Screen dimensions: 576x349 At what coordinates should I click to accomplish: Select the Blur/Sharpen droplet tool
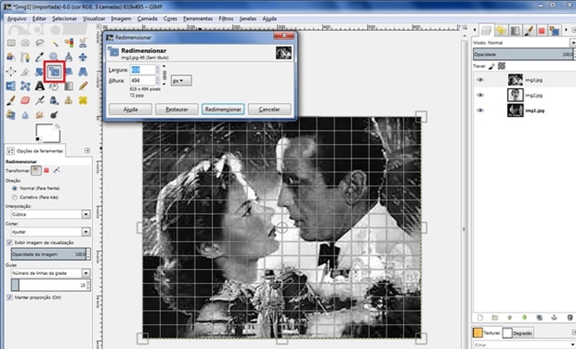click(25, 115)
